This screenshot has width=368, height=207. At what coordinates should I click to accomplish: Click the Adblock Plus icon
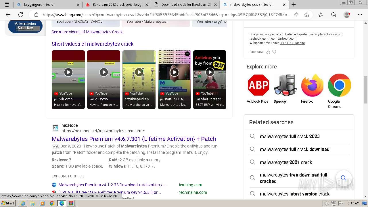tap(258, 85)
